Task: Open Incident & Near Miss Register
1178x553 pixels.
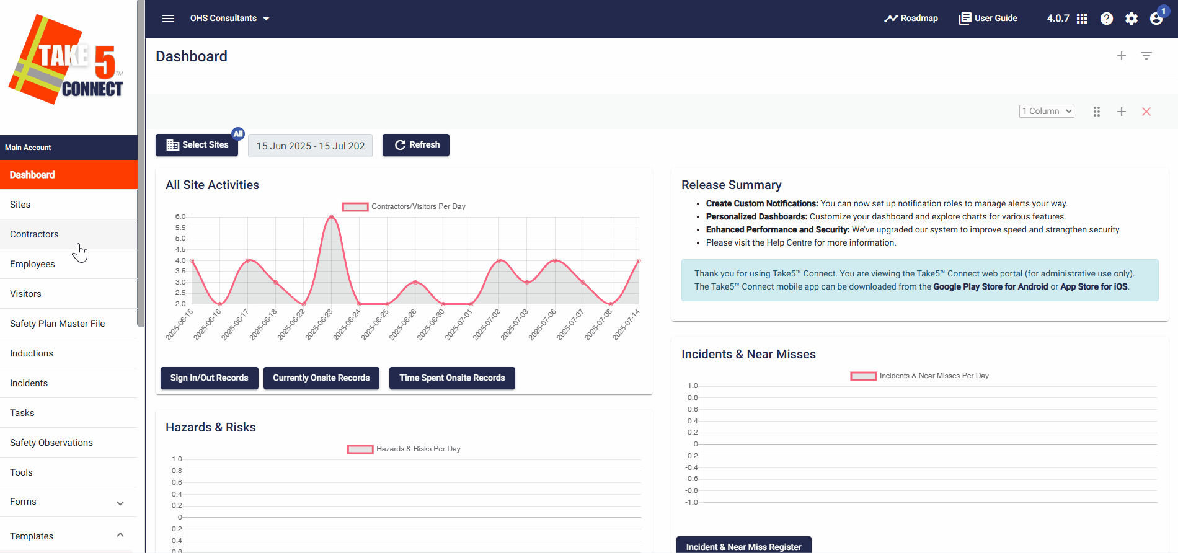Action: click(744, 546)
